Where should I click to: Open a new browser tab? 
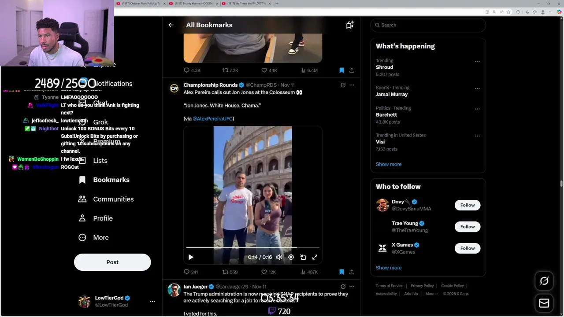(277, 4)
